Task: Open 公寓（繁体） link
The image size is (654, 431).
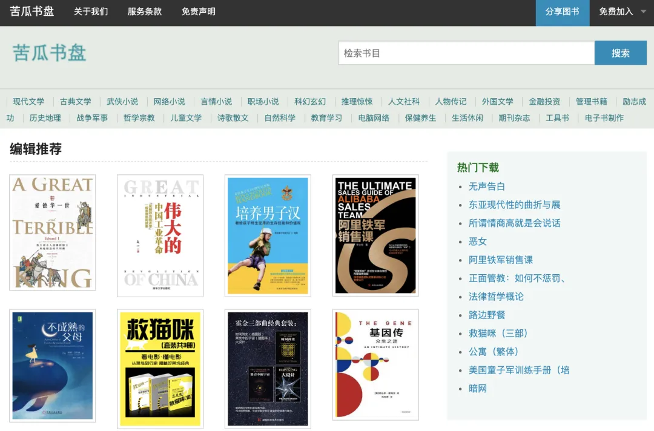Action: point(494,351)
